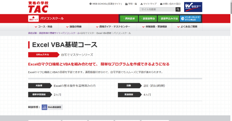Click the text 2回（約3.5時間）
Viewport: 232px width, 121px height.
(154, 86)
